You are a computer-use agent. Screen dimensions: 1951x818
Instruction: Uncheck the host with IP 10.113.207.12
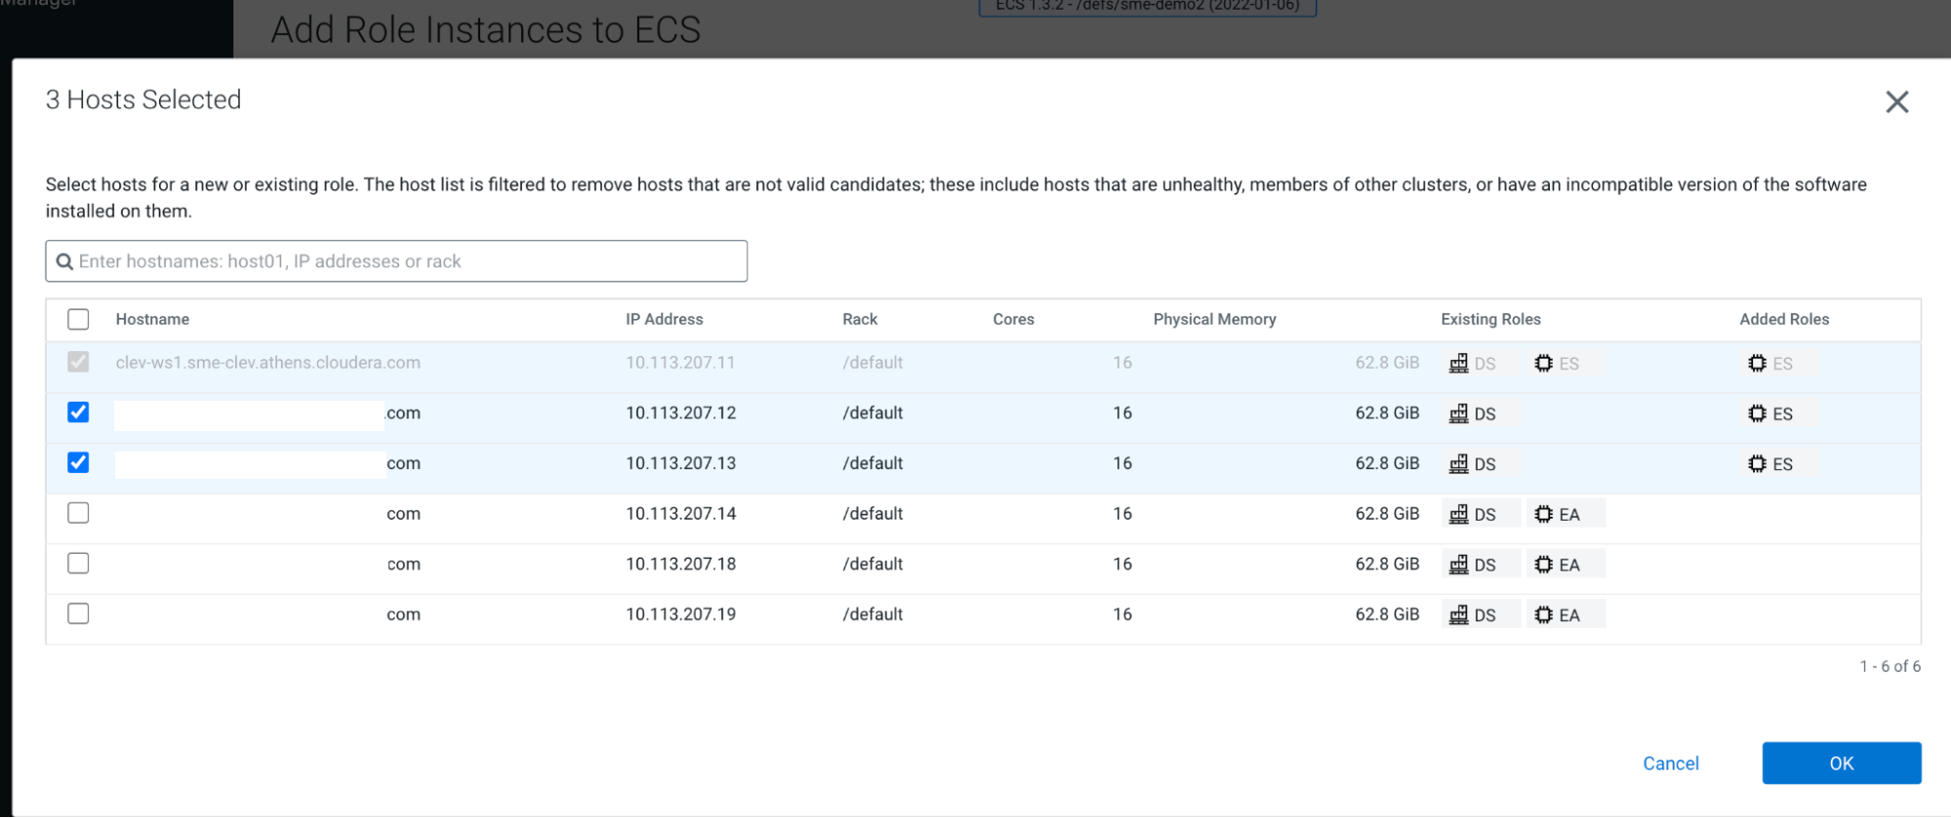(78, 412)
